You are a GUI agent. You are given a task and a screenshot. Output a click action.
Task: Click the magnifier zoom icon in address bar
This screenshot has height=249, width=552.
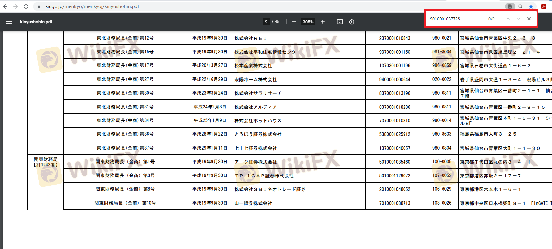(x=520, y=6)
